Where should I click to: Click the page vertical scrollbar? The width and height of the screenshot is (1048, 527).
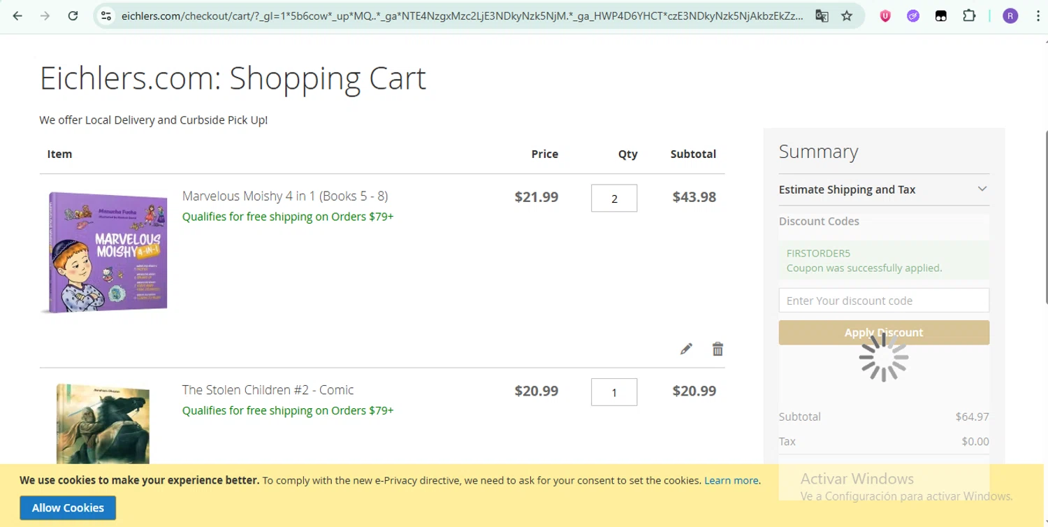click(1045, 217)
